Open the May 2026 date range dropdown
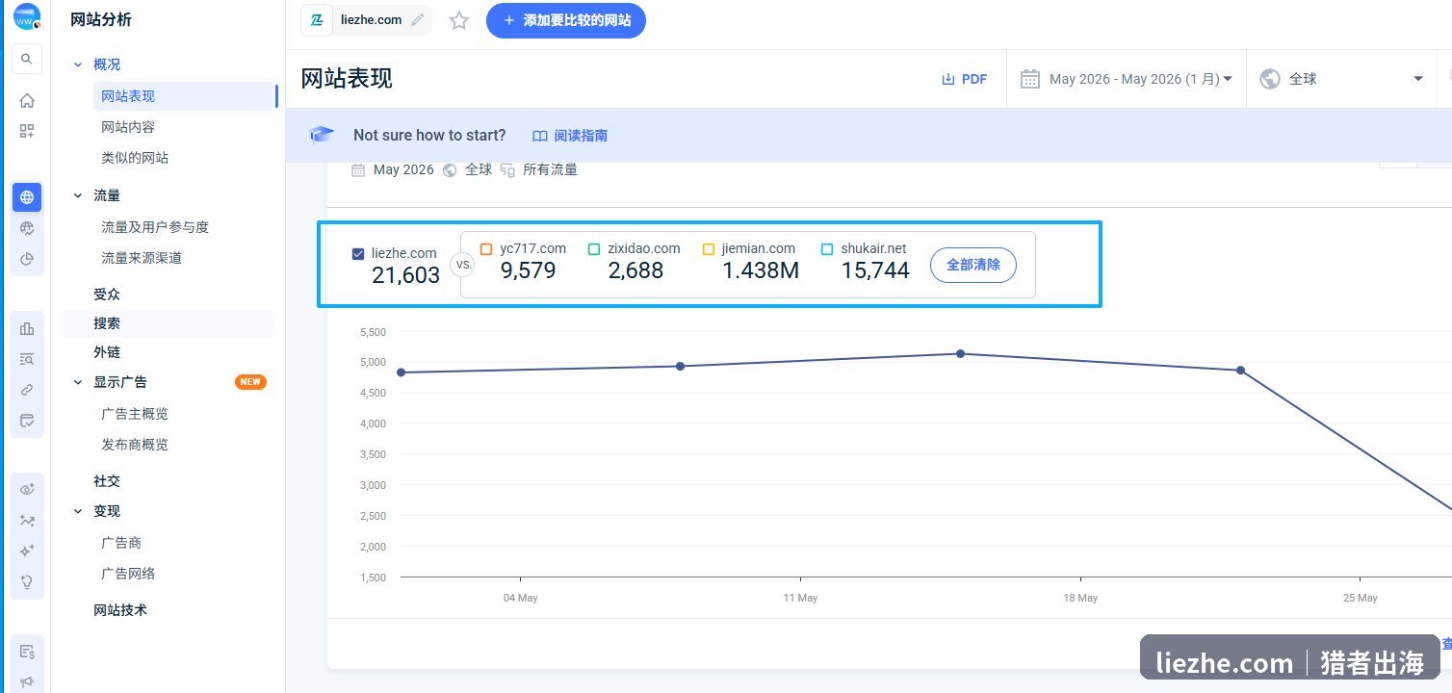 pyautogui.click(x=1127, y=79)
